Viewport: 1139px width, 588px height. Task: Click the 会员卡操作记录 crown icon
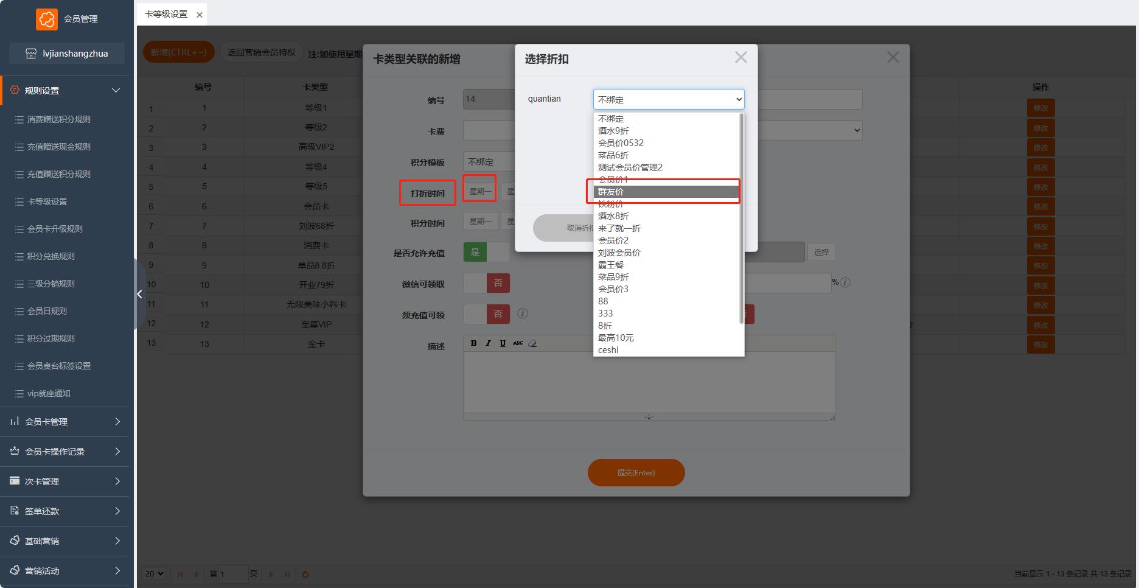(15, 451)
